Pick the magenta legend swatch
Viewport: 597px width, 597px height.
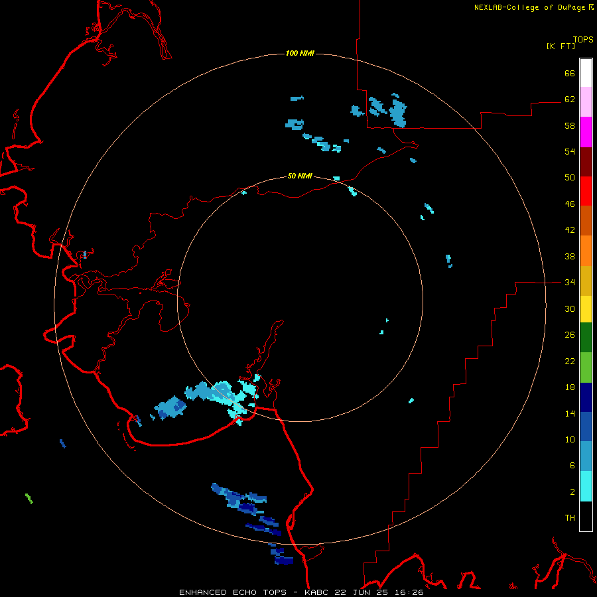coord(586,132)
